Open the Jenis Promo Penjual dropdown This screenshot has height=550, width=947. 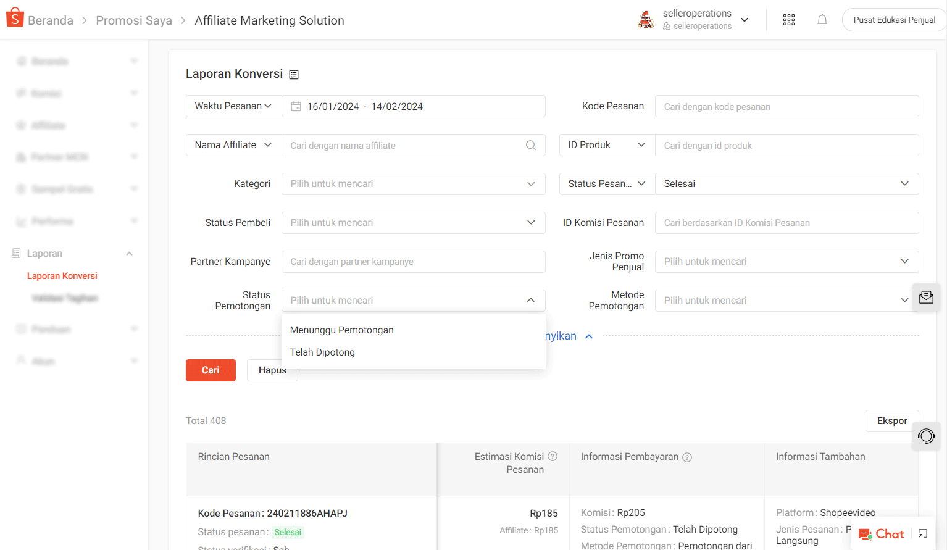(785, 261)
